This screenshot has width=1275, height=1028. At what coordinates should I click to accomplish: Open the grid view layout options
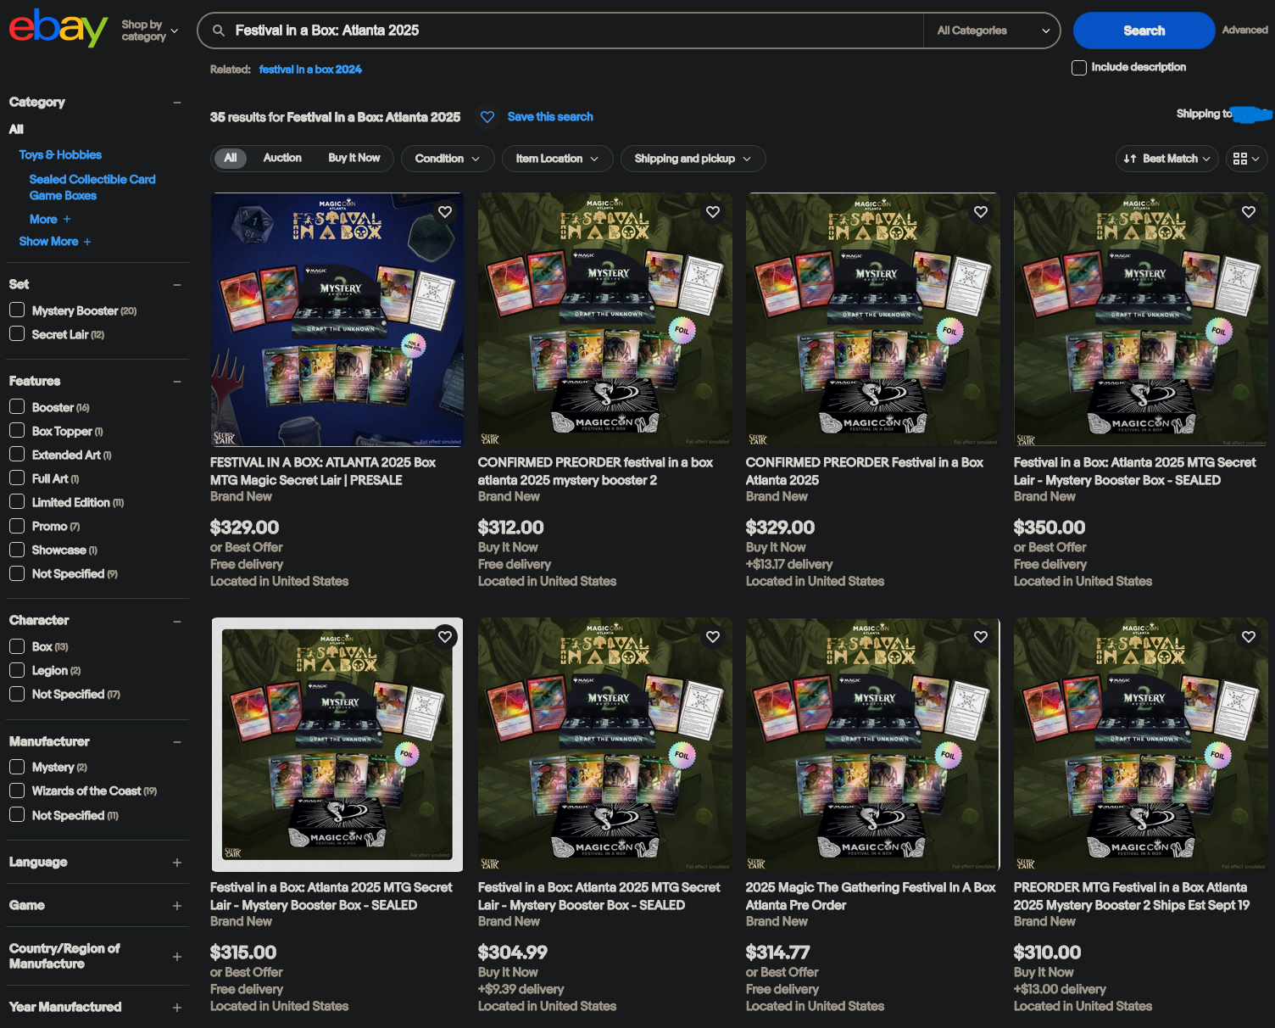click(1246, 159)
